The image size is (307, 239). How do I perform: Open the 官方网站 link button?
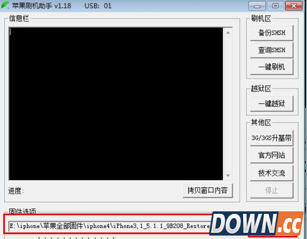(271, 155)
